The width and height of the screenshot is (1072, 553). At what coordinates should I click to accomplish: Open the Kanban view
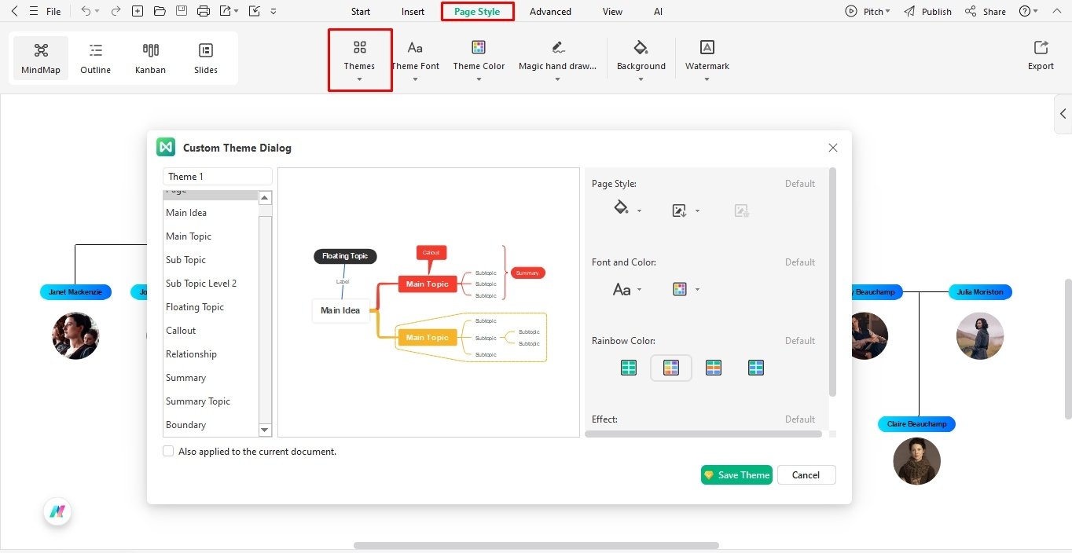coord(150,57)
